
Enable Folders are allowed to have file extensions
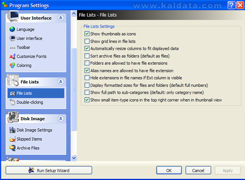point(87,63)
